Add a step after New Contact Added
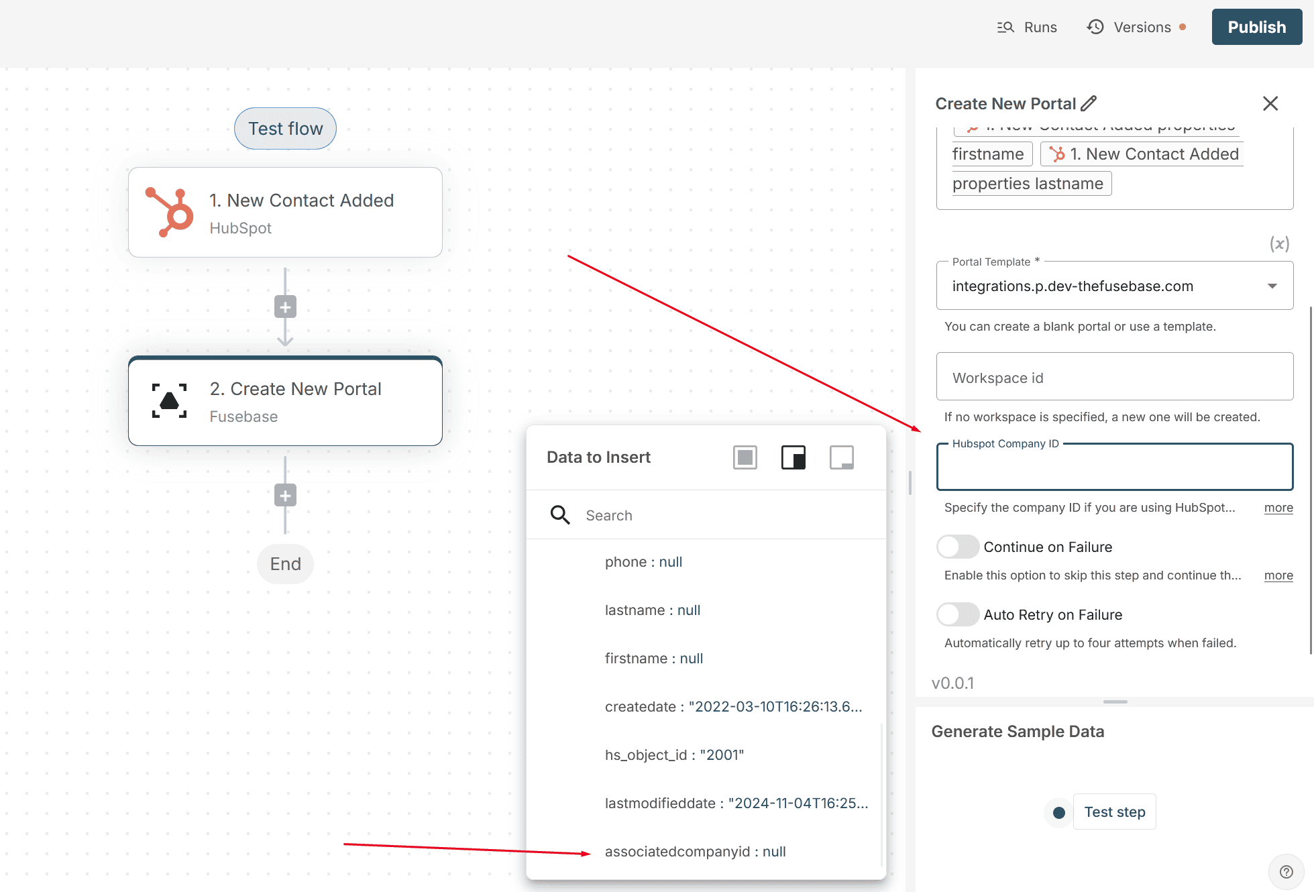This screenshot has width=1314, height=892. point(285,307)
